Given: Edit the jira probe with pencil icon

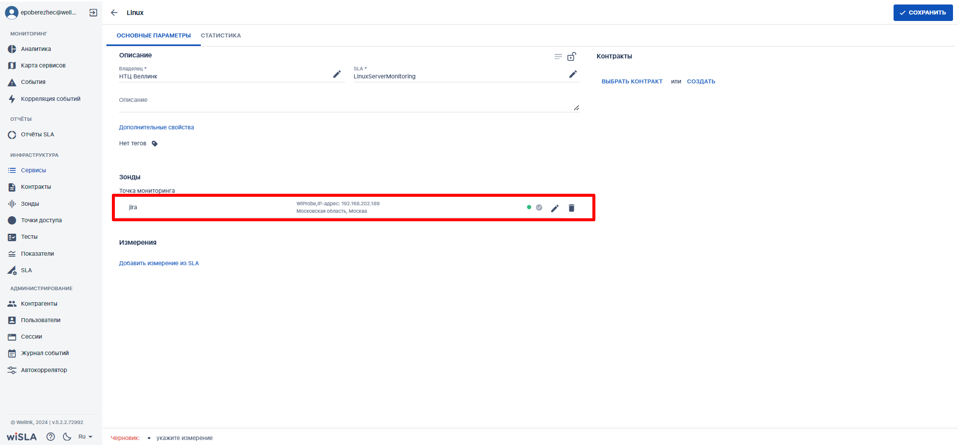Looking at the screenshot, I should click(555, 208).
